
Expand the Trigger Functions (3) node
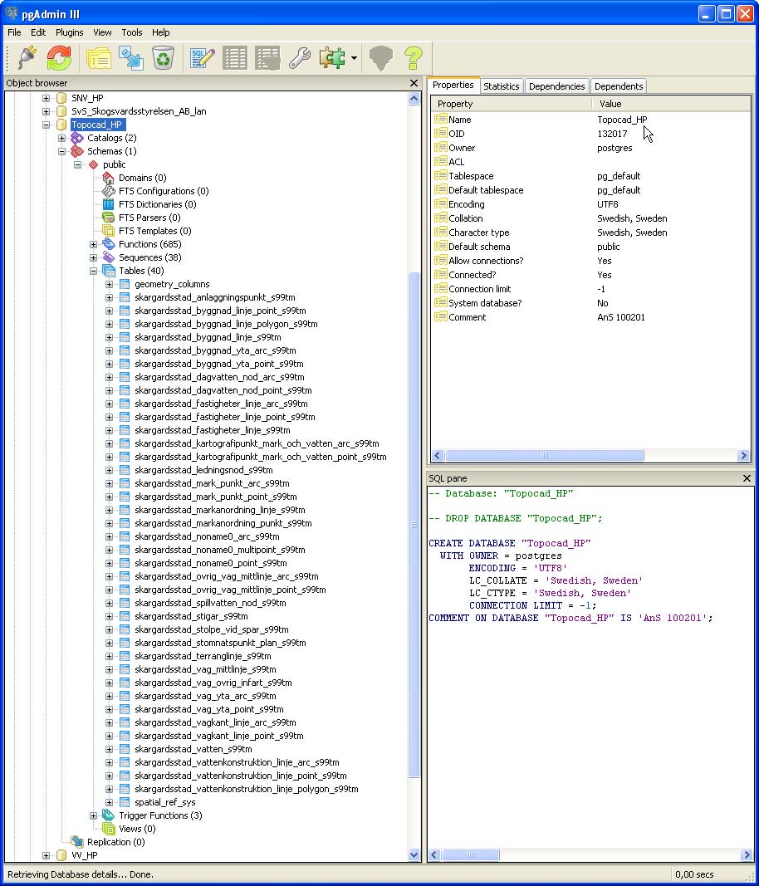[x=93, y=815]
